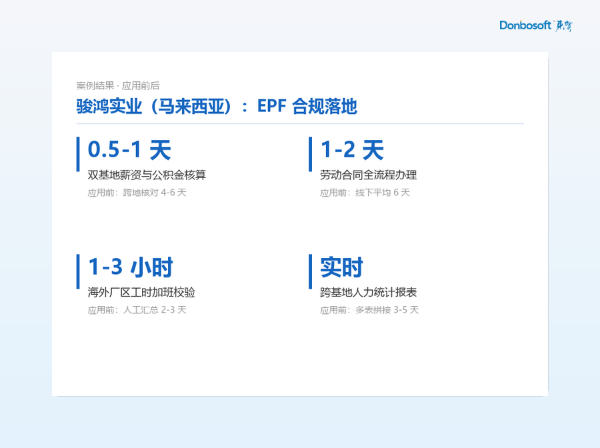Select the subtitle '案例结果 · 应用前后'
The height and width of the screenshot is (448, 600).
[x=118, y=86]
